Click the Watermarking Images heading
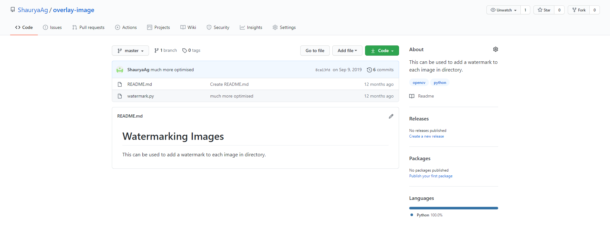610x231 pixels. (173, 136)
